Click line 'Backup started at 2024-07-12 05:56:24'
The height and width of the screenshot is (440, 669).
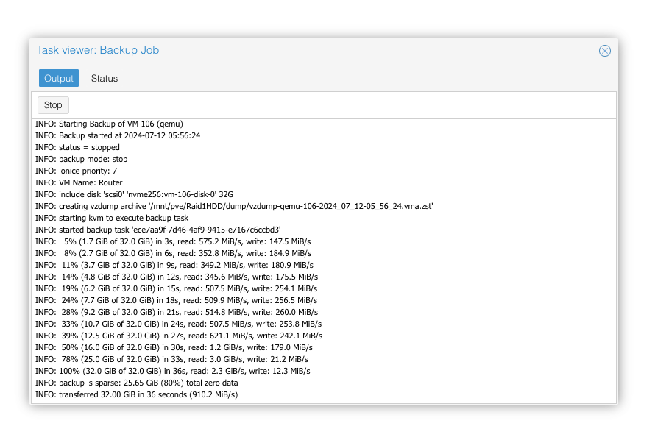point(118,135)
